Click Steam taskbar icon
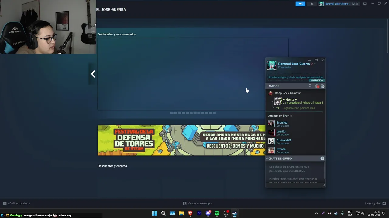 pos(235,213)
